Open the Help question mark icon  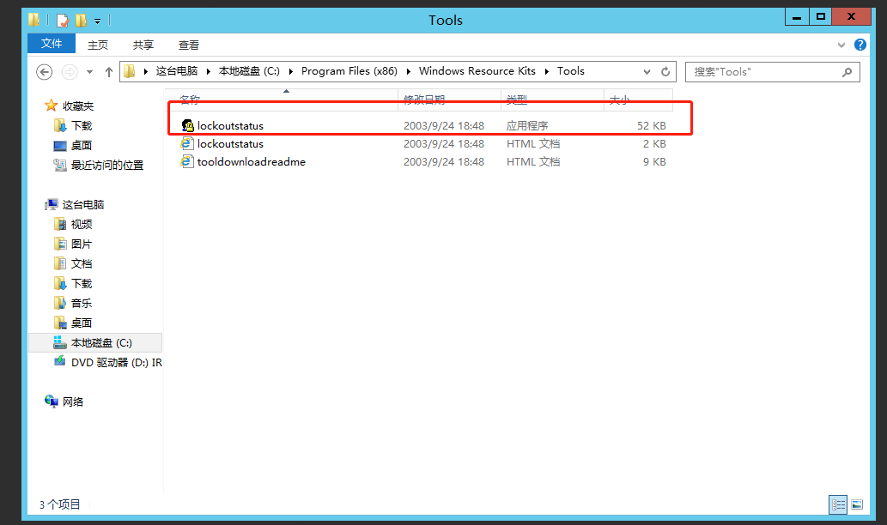tap(860, 45)
